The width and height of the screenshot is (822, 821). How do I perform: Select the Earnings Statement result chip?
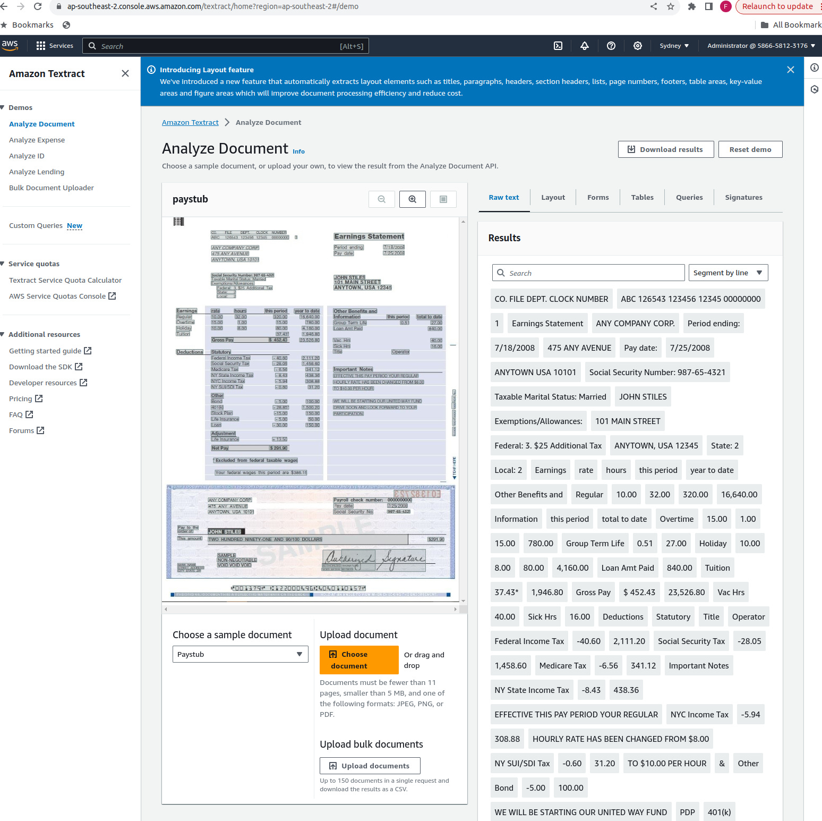[547, 323]
